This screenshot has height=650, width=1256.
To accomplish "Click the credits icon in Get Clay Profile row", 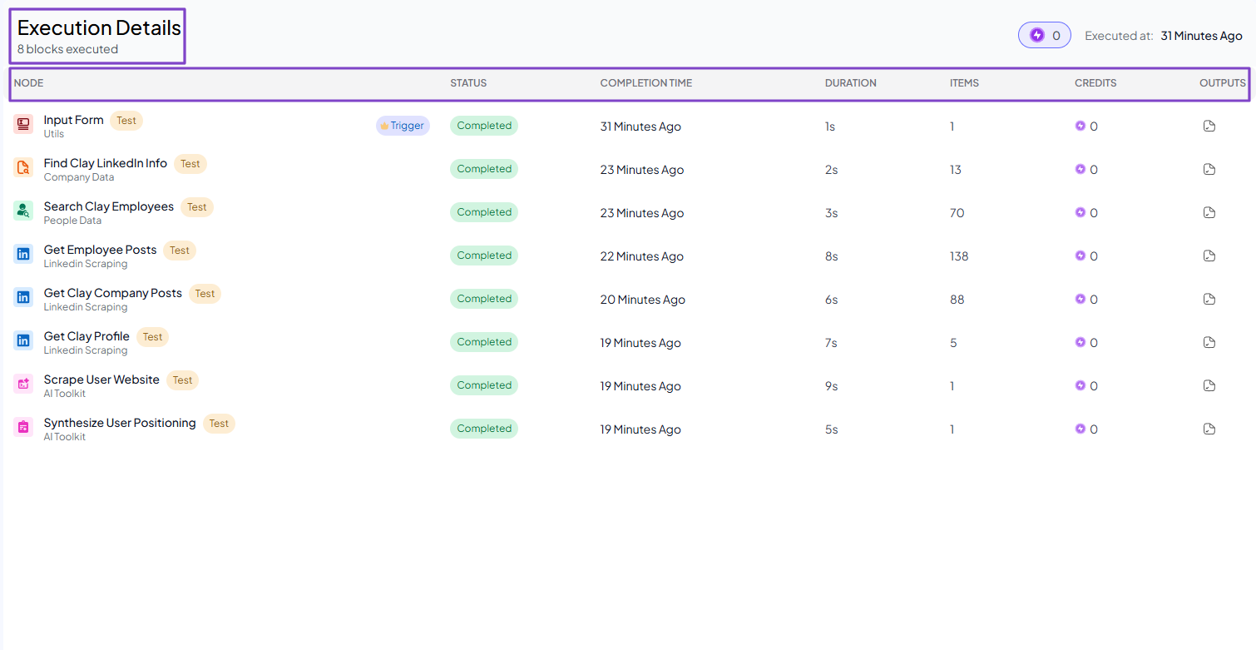I will (1080, 342).
